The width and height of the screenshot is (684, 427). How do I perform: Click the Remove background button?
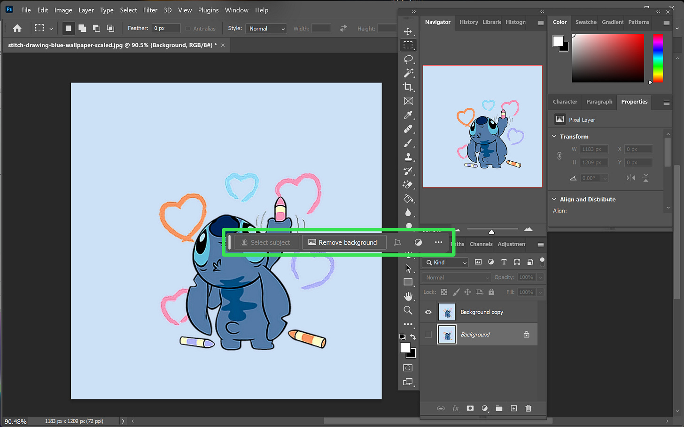pyautogui.click(x=344, y=242)
